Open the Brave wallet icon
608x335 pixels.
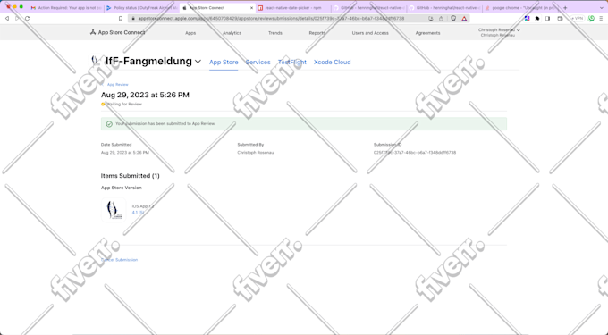pos(560,18)
